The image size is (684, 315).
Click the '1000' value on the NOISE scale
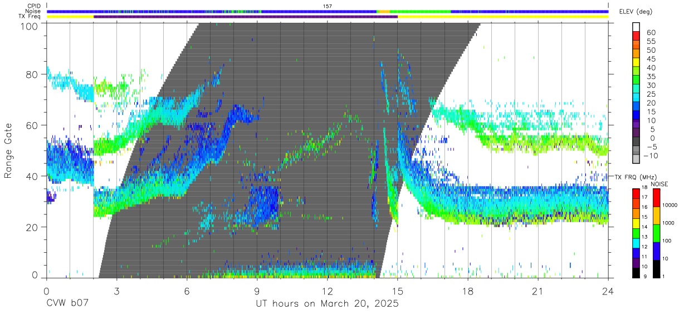tap(668, 223)
